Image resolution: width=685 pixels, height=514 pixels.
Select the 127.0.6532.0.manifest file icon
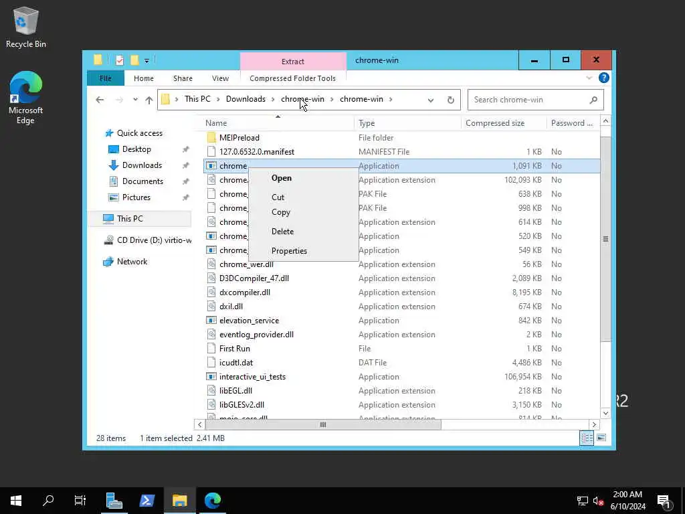click(211, 152)
